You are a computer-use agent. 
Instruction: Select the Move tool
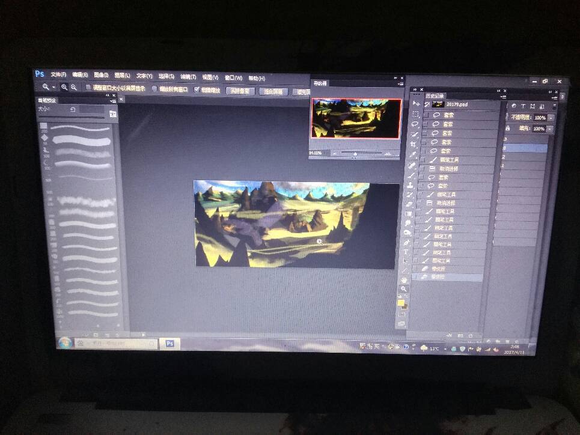416,103
